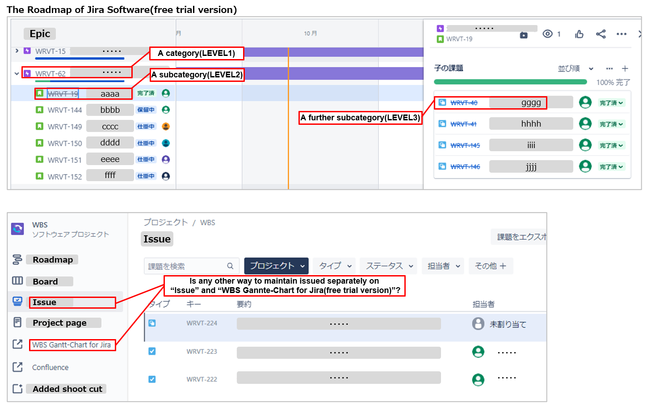This screenshot has height=408, width=651.
Task: Open child issue WRVT-146 link
Action: tap(465, 167)
